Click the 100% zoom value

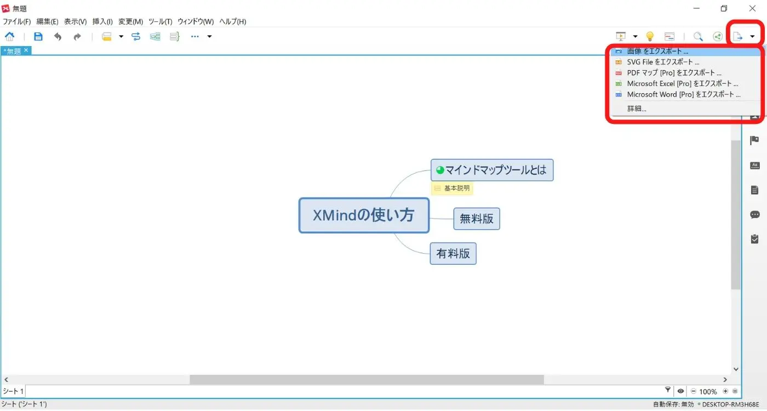(708, 391)
